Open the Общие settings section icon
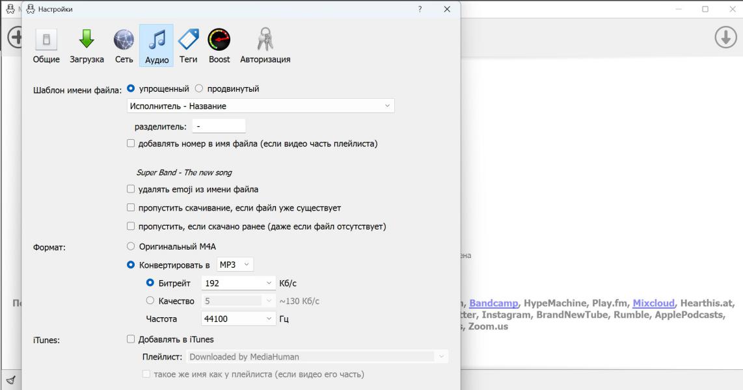Viewport: 743px width, 390px height. [46, 45]
